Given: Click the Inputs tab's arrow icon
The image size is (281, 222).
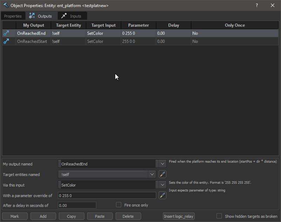Looking at the screenshot, I should point(63,16).
